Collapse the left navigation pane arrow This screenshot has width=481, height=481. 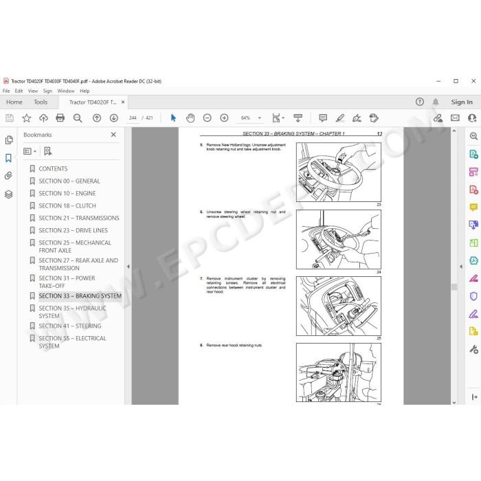[128, 267]
